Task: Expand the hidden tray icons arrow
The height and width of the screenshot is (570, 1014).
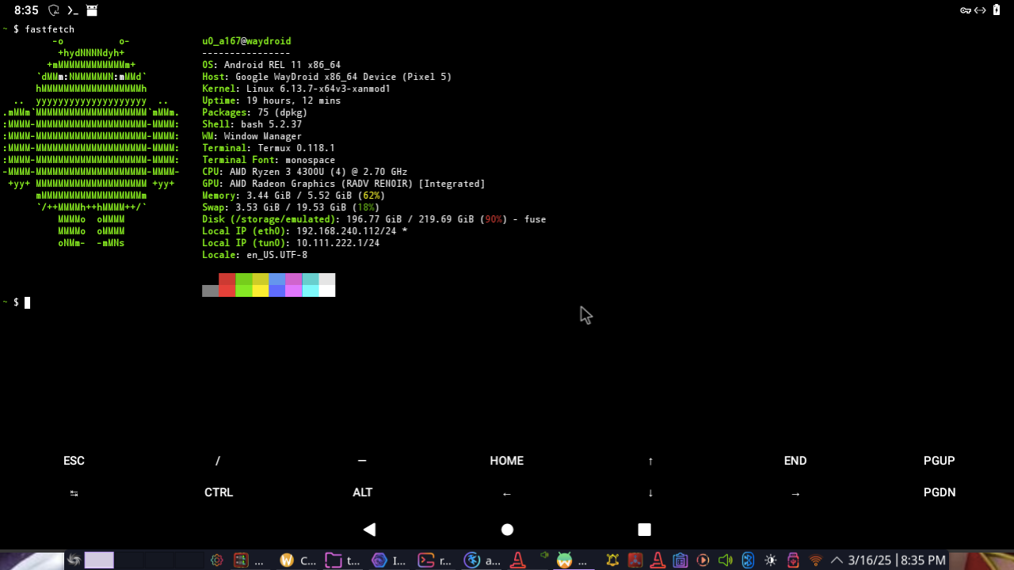Action: click(837, 560)
